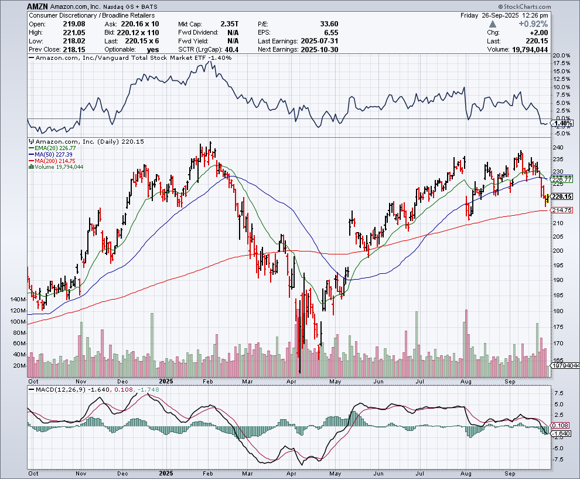Image resolution: width=580 pixels, height=479 pixels.
Task: Click the up-arrow price change triangle
Action: (x=493, y=24)
